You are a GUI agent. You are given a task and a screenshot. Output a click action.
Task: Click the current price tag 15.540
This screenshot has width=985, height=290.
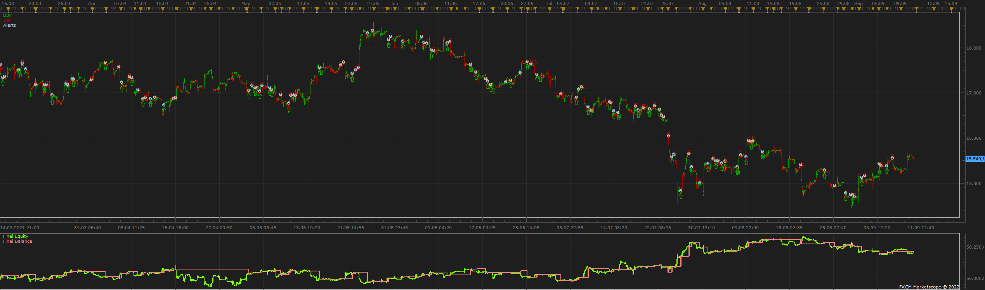(x=975, y=159)
